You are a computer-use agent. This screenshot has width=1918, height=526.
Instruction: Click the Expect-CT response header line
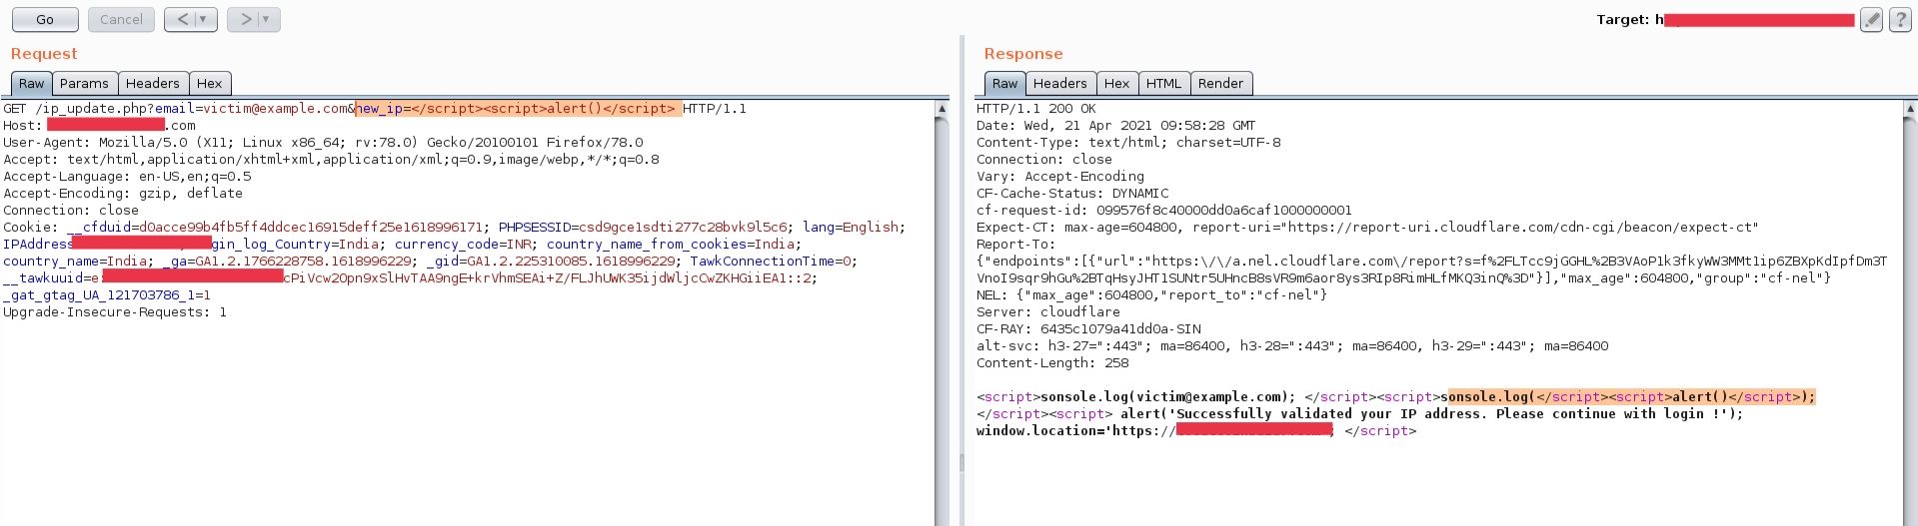point(1367,228)
